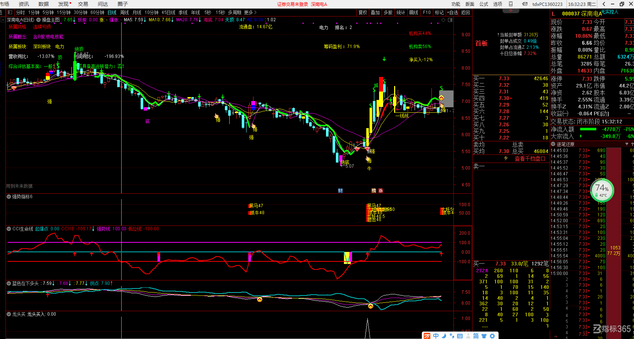Switch to 60分钟 period tab
Viewport: 634px width, 339px height.
point(97,12)
